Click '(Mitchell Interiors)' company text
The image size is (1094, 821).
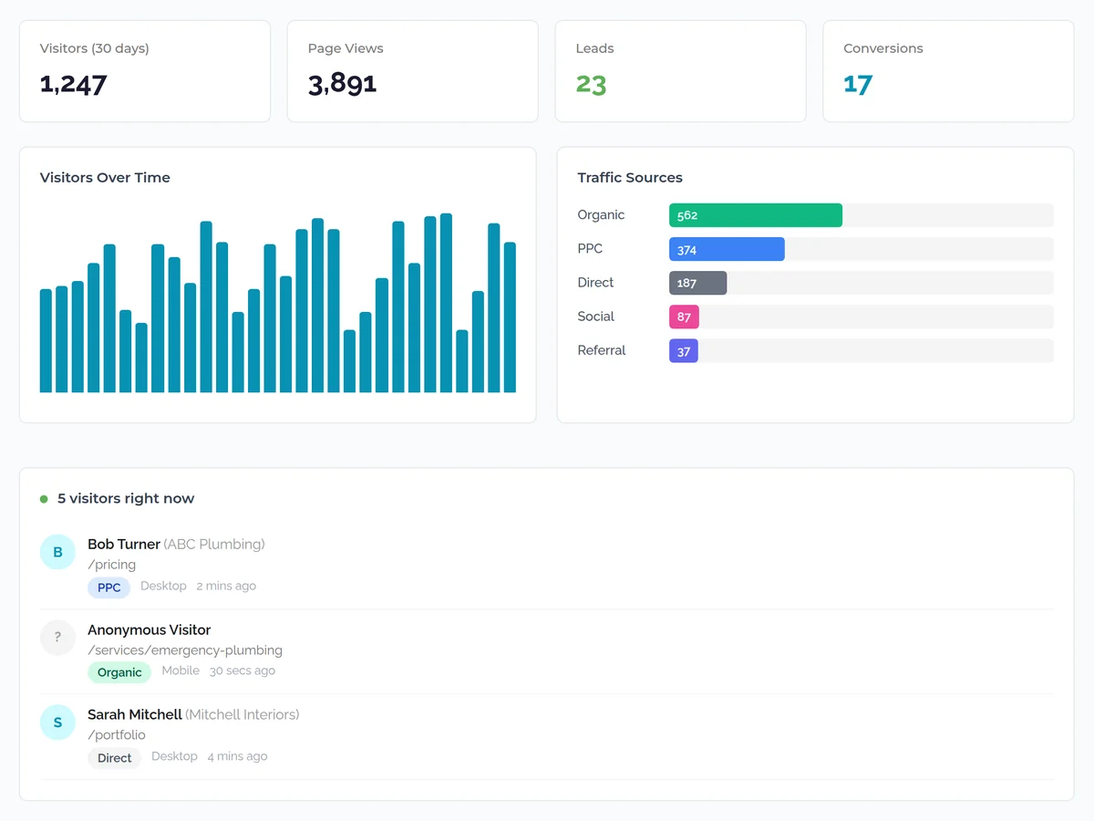(243, 714)
